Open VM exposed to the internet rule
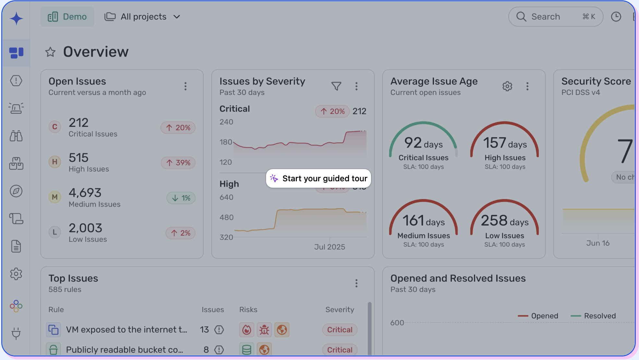639x360 pixels. pyautogui.click(x=127, y=330)
